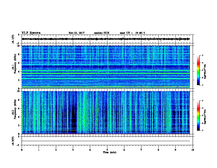Click the ch.2 spectrogram panel
The height and width of the screenshot is (168, 217).
click(x=106, y=113)
